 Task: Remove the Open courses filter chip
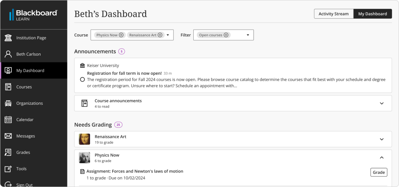226,35
